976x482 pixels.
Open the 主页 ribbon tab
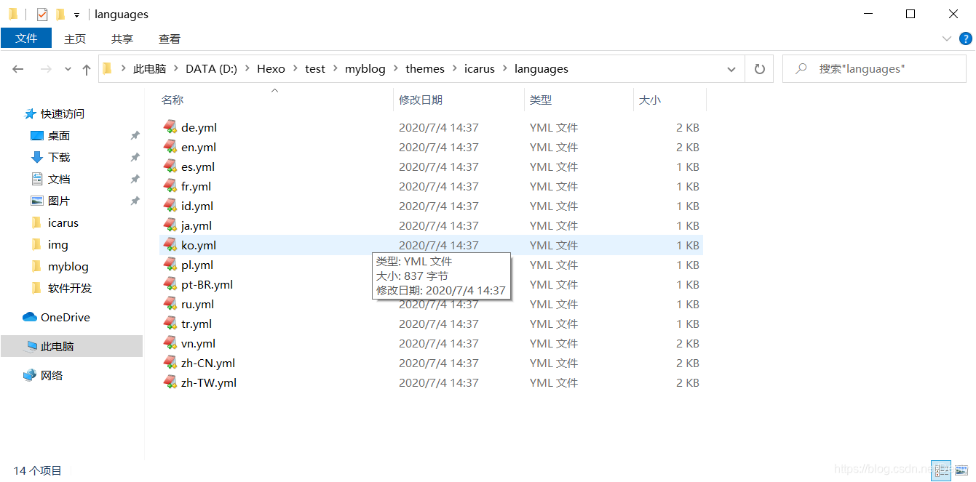(x=75, y=39)
